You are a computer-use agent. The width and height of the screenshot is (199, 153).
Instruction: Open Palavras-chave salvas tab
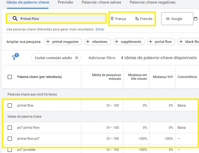[102, 2]
